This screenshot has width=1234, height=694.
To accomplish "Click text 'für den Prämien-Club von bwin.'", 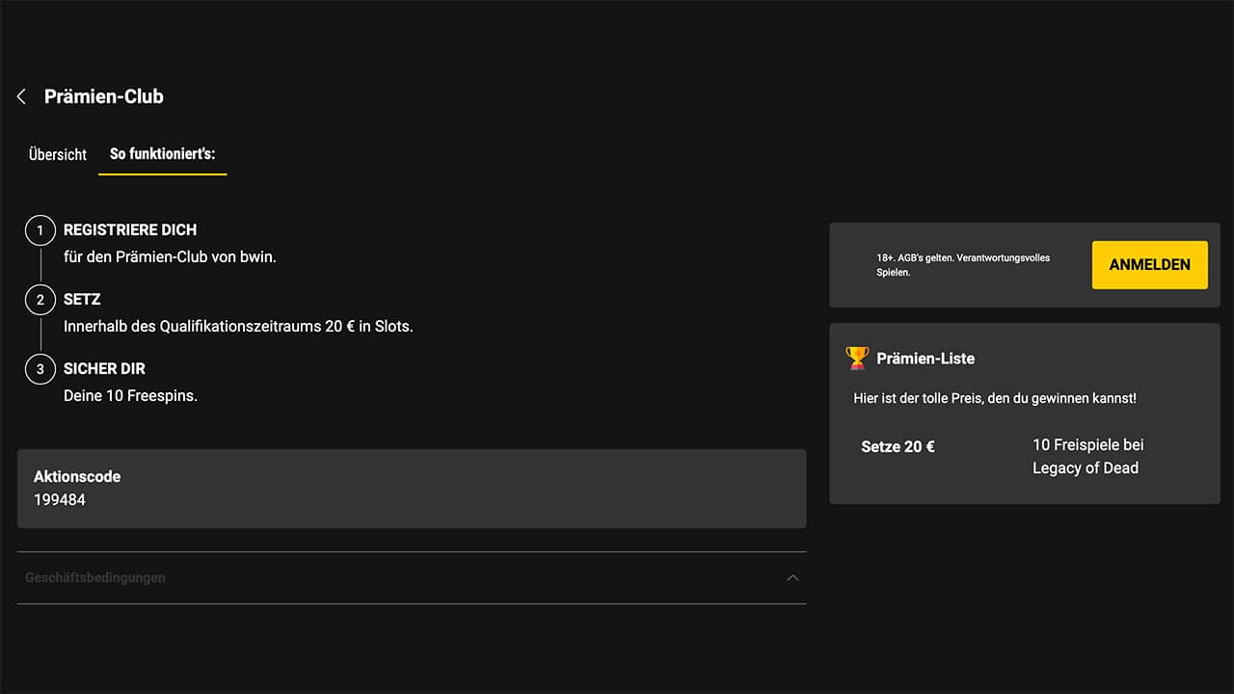I will pyautogui.click(x=170, y=257).
